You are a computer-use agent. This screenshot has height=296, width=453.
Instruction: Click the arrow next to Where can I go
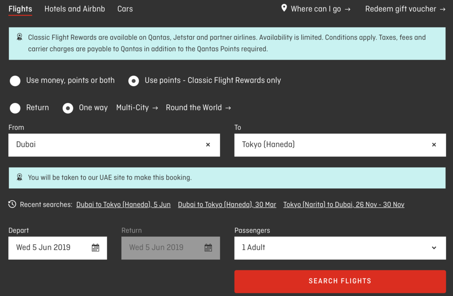pos(348,9)
